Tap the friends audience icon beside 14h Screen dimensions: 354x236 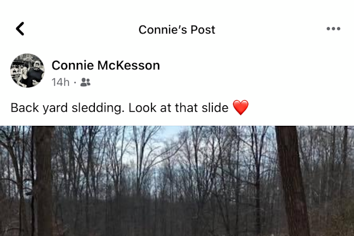coord(86,82)
